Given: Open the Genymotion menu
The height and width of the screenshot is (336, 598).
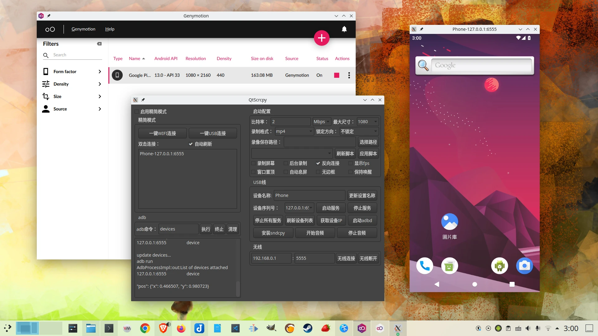Looking at the screenshot, I should coord(83,29).
